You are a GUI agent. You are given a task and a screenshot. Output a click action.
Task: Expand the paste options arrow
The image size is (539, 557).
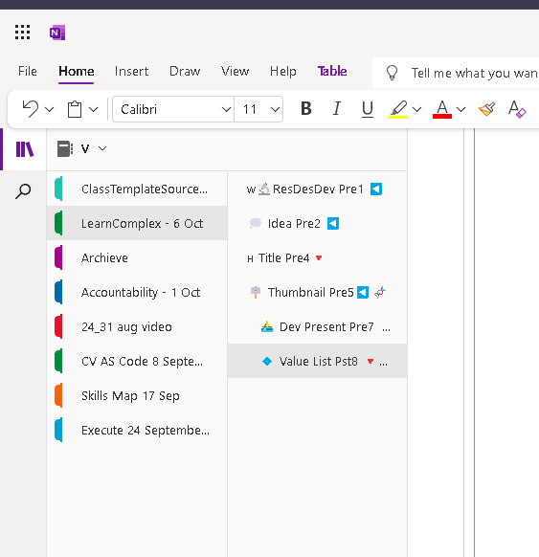pos(93,109)
